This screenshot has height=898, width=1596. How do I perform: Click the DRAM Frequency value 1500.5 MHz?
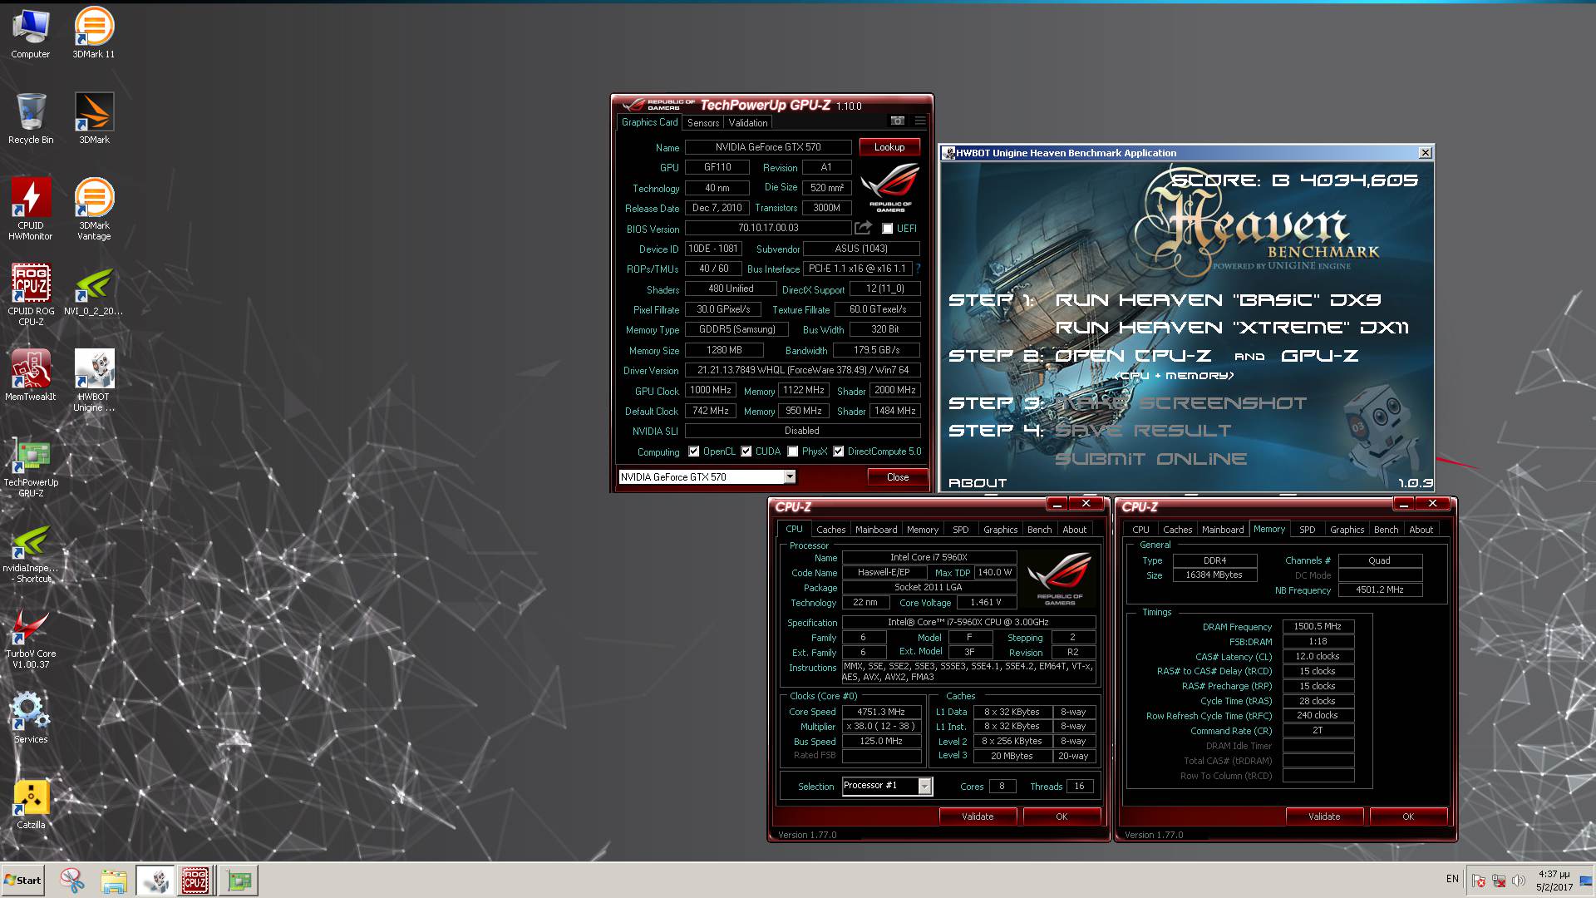(x=1318, y=626)
